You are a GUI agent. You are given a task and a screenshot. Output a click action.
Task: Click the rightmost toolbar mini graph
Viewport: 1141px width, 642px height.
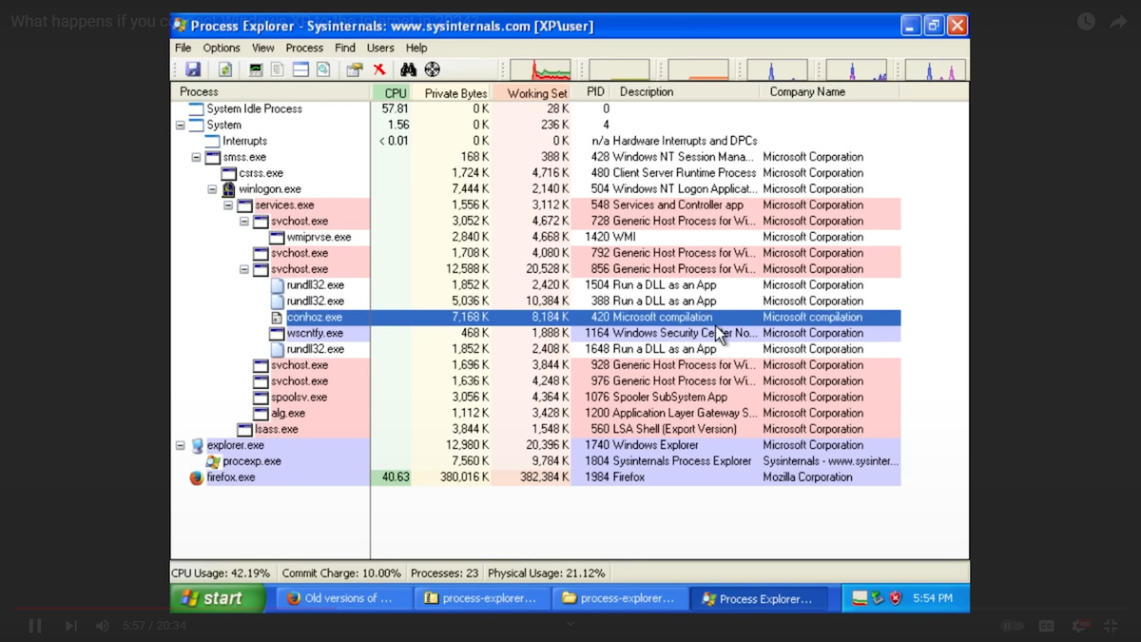(x=935, y=69)
